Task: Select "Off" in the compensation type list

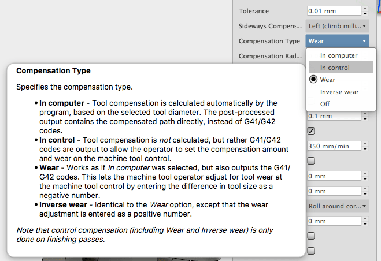Action: pos(325,104)
